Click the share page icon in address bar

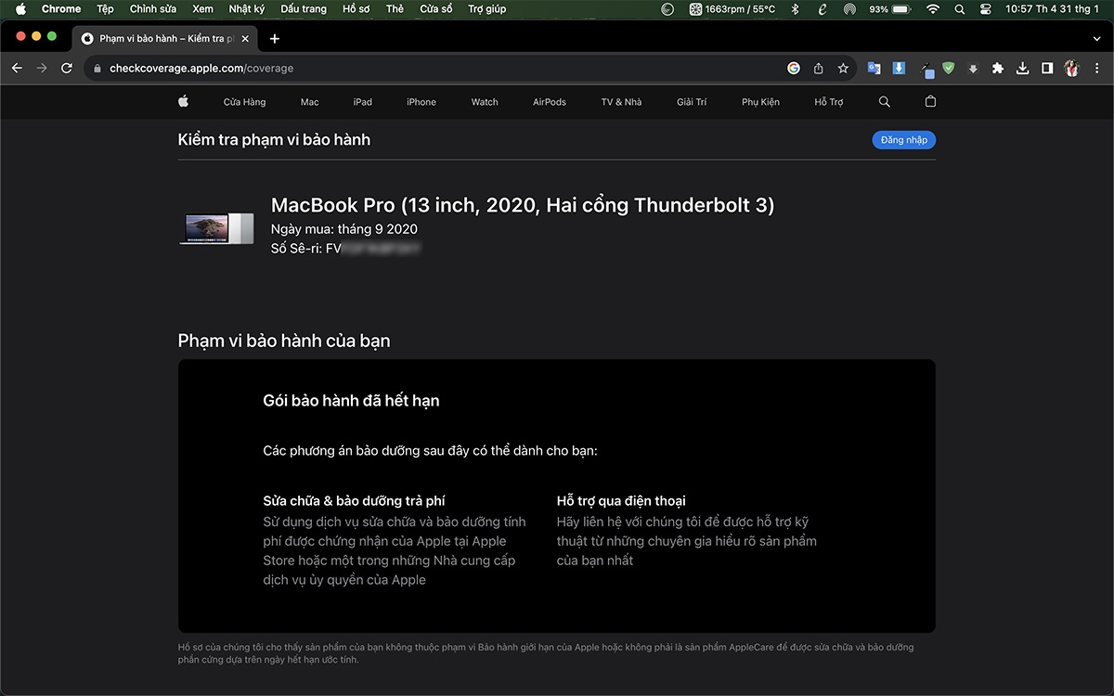[819, 68]
